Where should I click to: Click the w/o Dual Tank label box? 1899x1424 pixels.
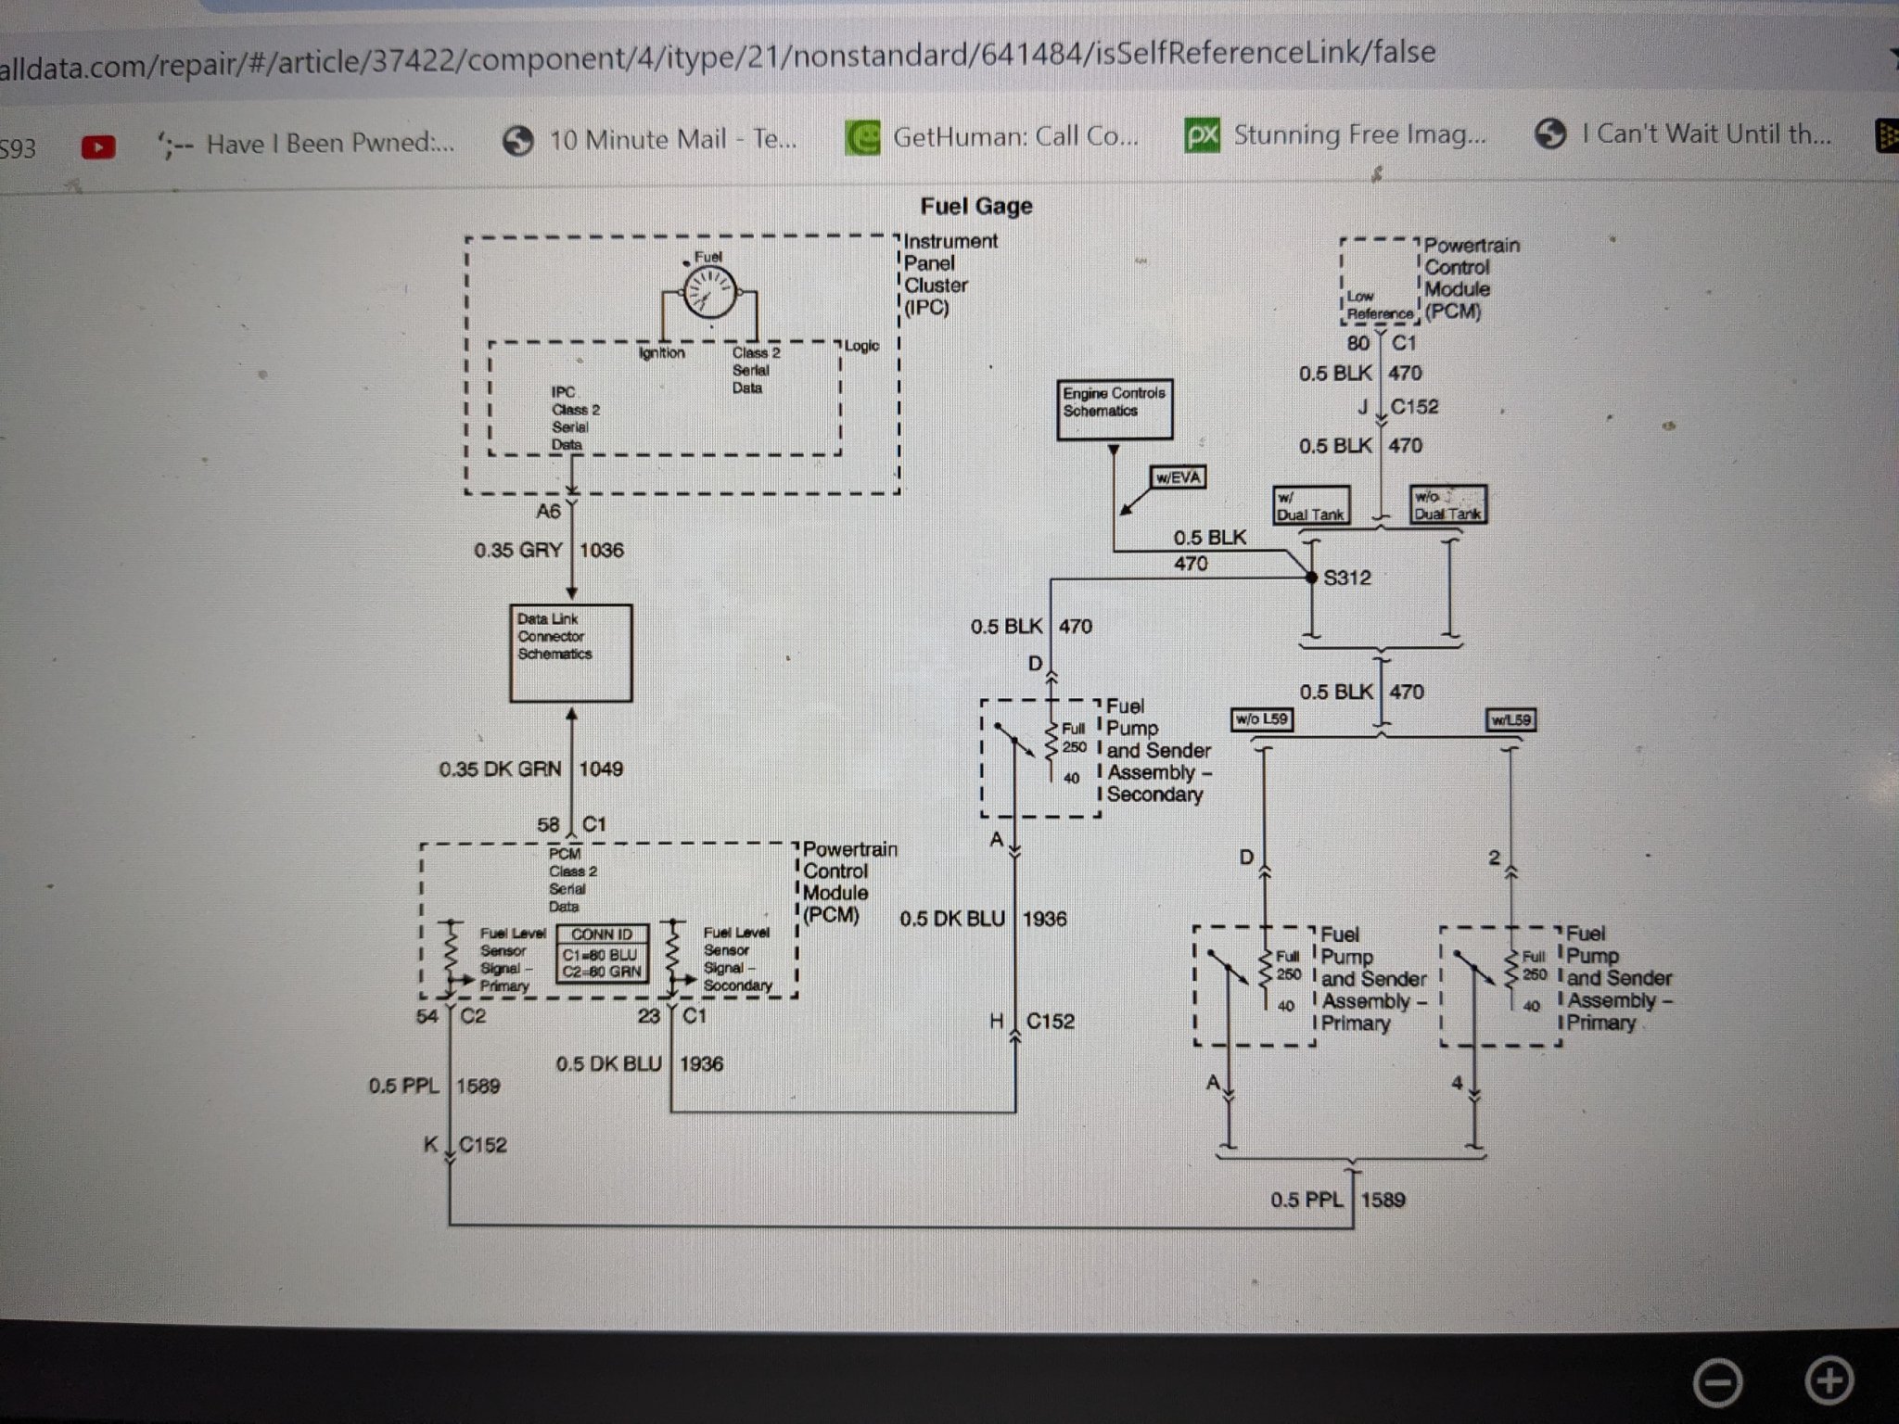(x=1447, y=505)
